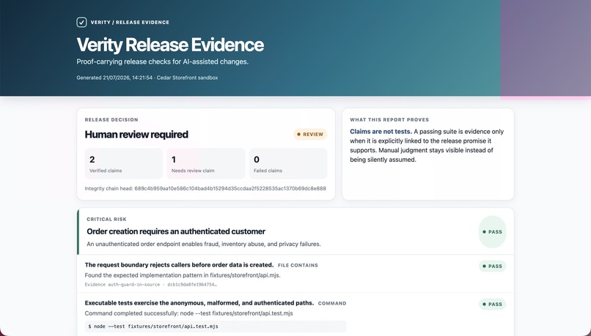Screen dimensions: 591x336
Task: Click the 'WHAT THIS REPORT PROVES' label
Action: pyautogui.click(x=389, y=119)
